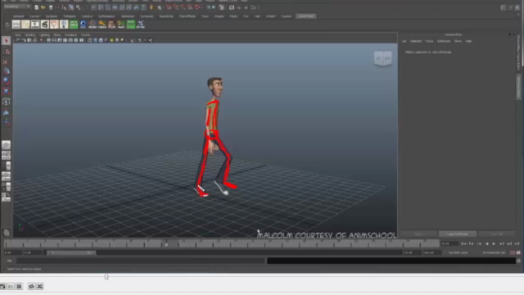Click the Four View layout icon

(x=6, y=156)
